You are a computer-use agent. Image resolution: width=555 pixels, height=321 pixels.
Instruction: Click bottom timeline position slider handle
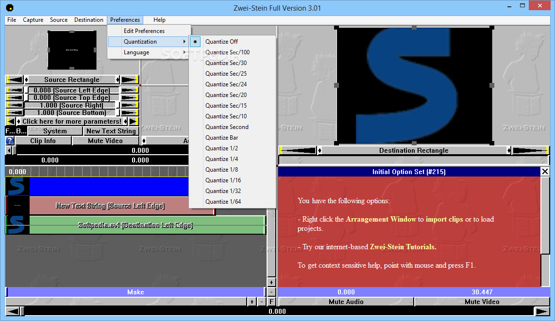pos(22,311)
